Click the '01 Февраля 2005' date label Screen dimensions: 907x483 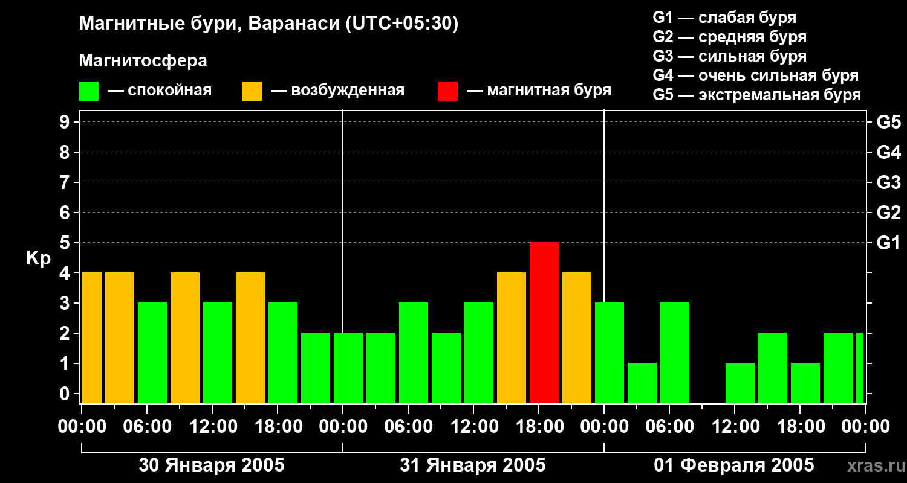(x=734, y=465)
